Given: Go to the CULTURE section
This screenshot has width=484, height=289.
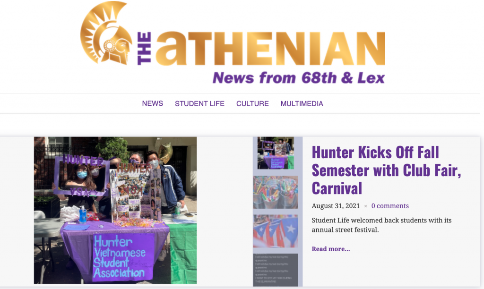Looking at the screenshot, I should [252, 103].
